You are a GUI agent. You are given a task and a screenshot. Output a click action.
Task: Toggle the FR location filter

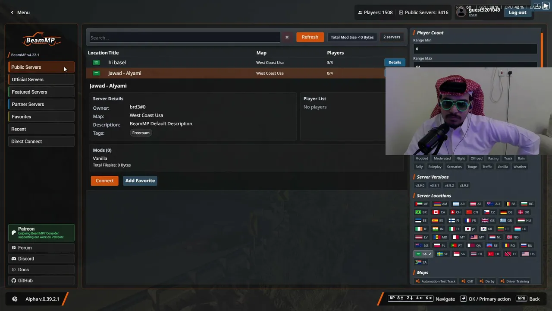(470, 221)
